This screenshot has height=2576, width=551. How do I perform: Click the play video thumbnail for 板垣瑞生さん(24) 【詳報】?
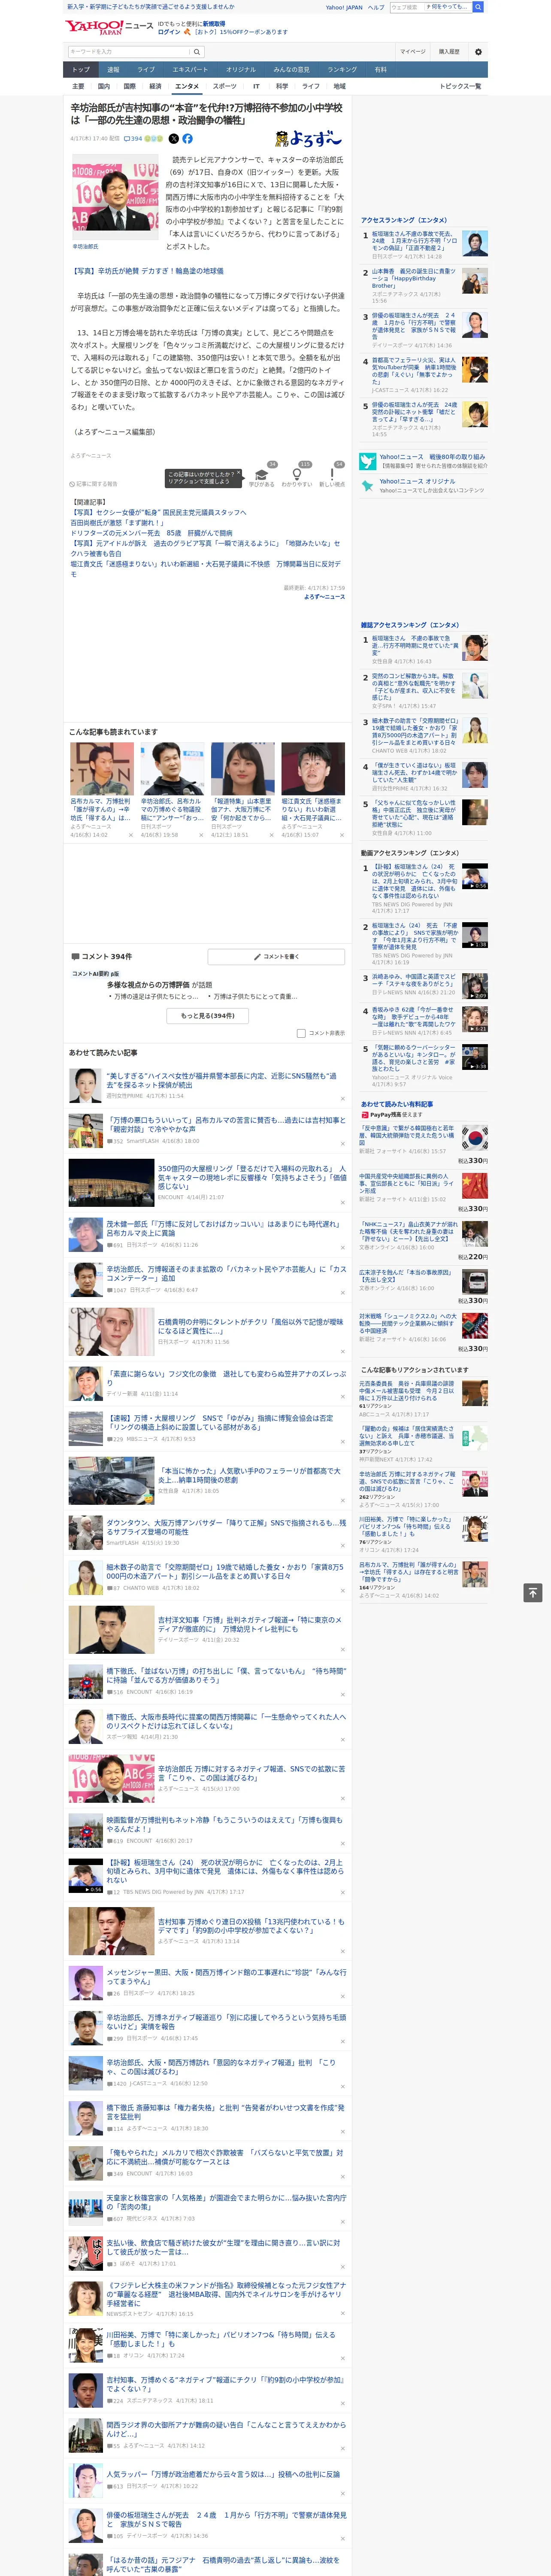tap(474, 876)
